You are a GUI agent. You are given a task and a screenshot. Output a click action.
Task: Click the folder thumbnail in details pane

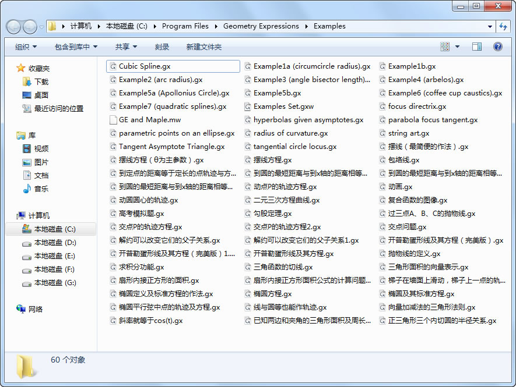tap(26, 366)
